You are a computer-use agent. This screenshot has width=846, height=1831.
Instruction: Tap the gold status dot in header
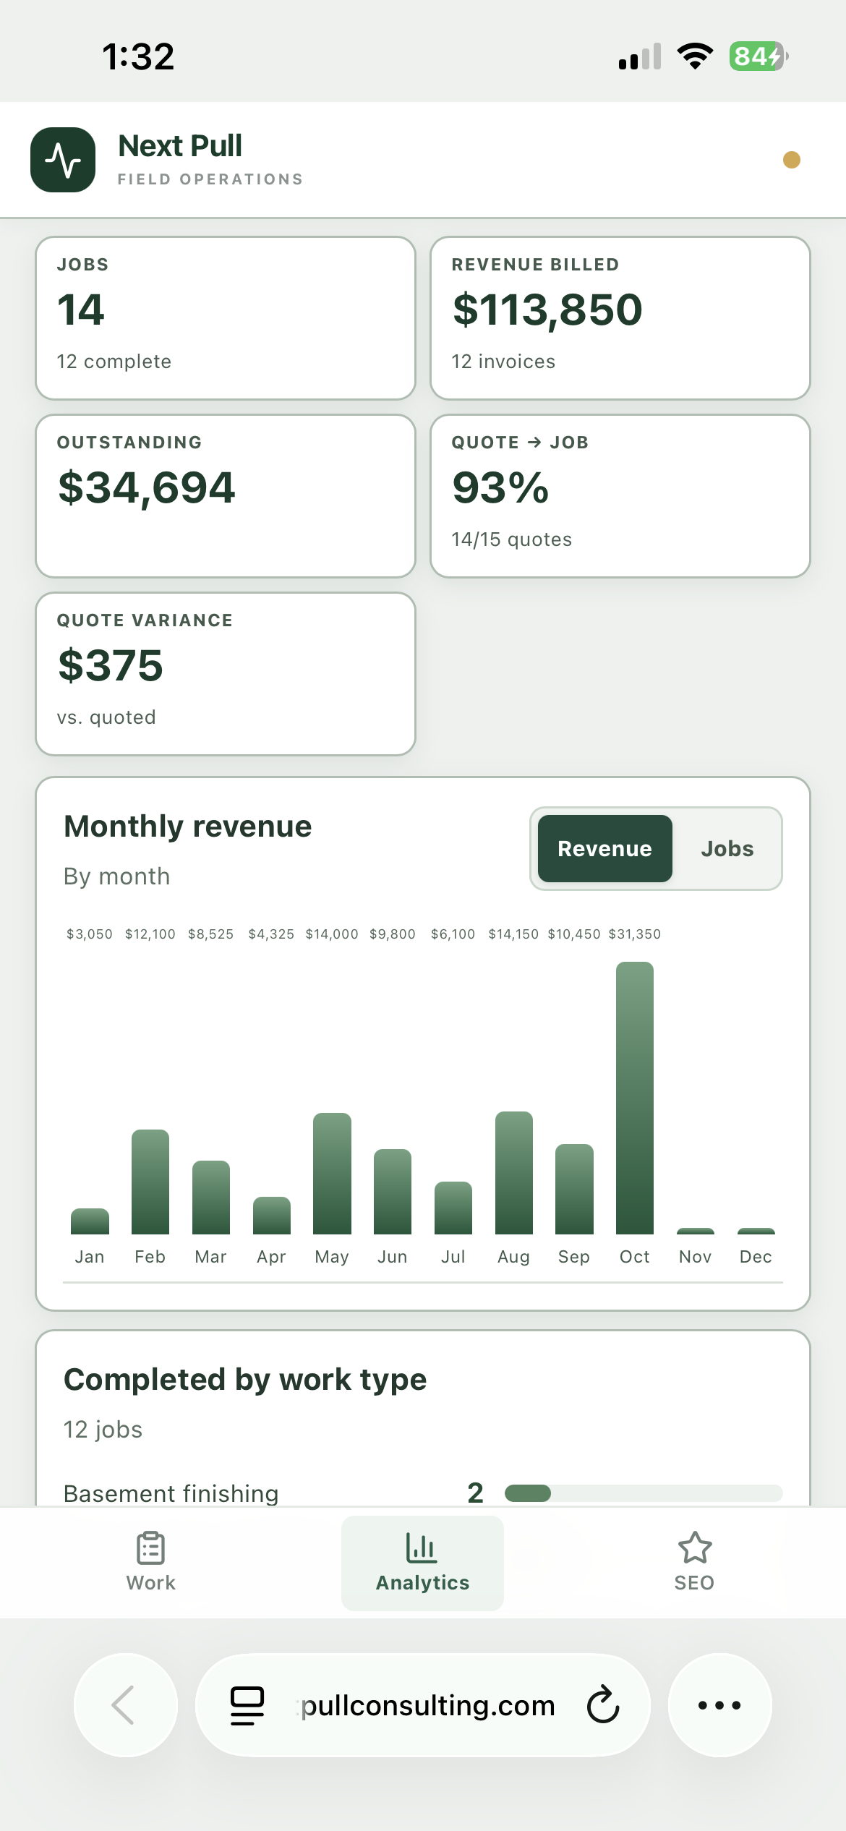click(792, 160)
